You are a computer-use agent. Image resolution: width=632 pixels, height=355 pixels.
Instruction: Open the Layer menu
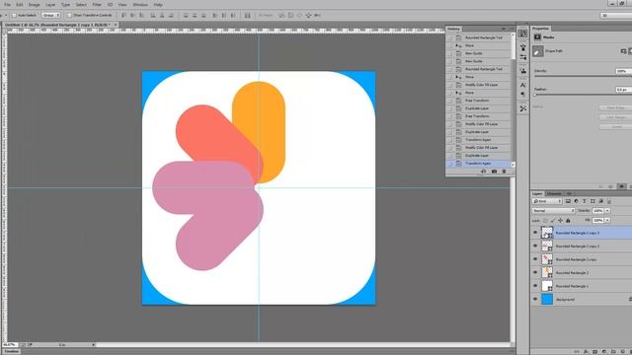click(50, 5)
